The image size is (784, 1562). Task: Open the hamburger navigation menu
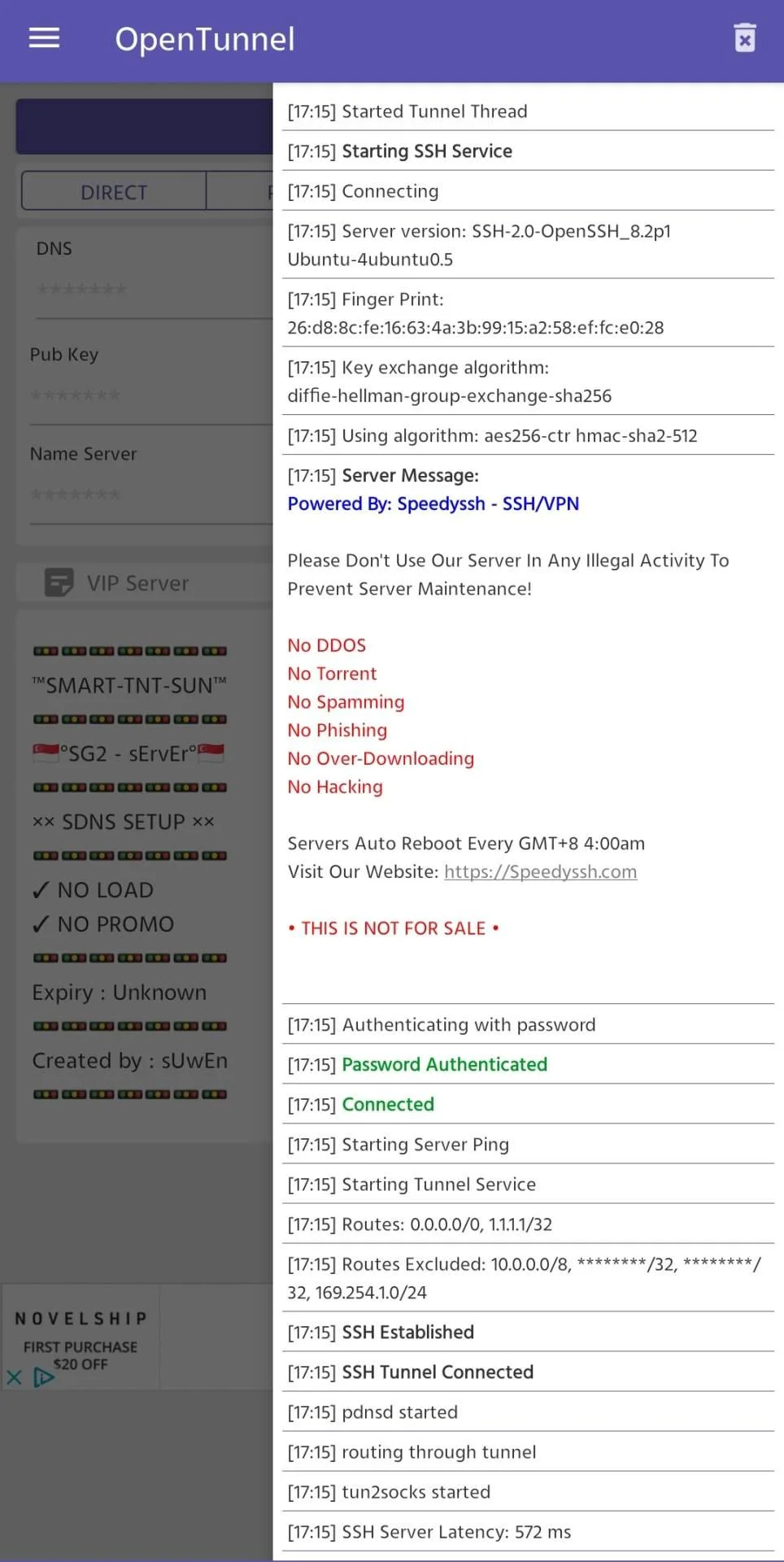click(44, 38)
